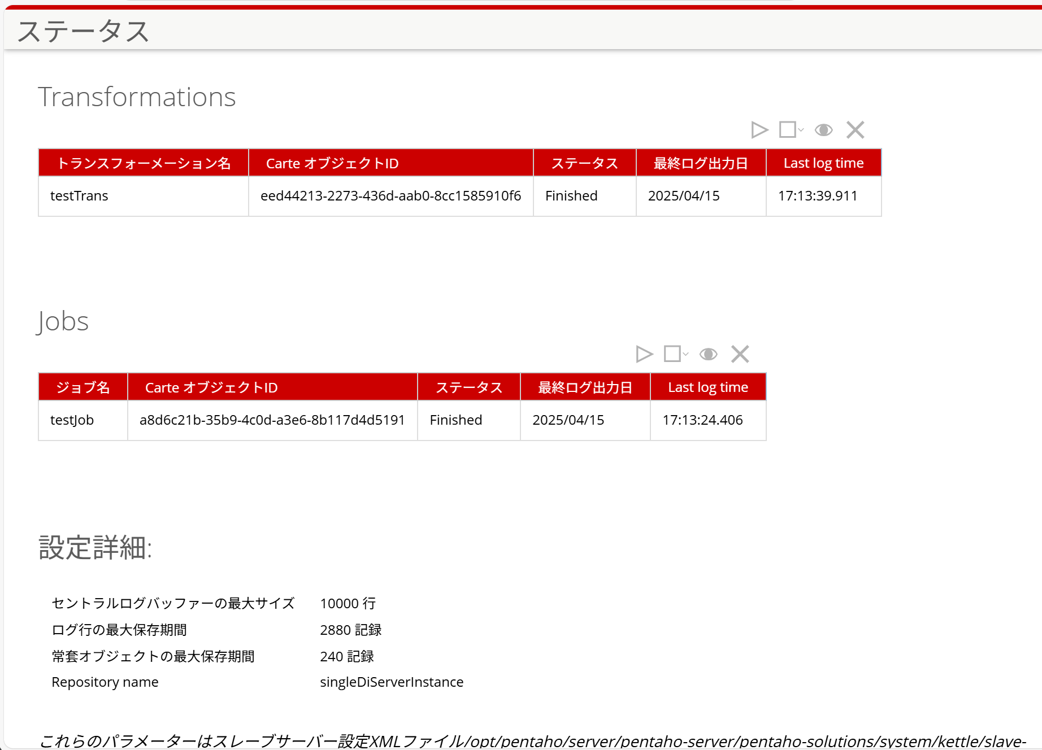Click Carte オブジェクトID header in Transformations table

[391, 163]
